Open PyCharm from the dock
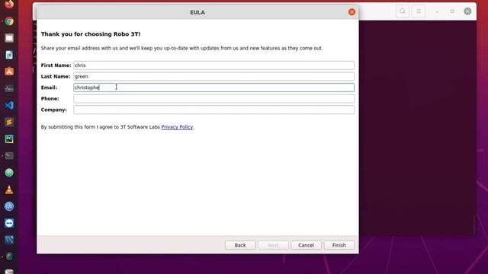Viewport: 488px width, 274px height. click(x=9, y=139)
